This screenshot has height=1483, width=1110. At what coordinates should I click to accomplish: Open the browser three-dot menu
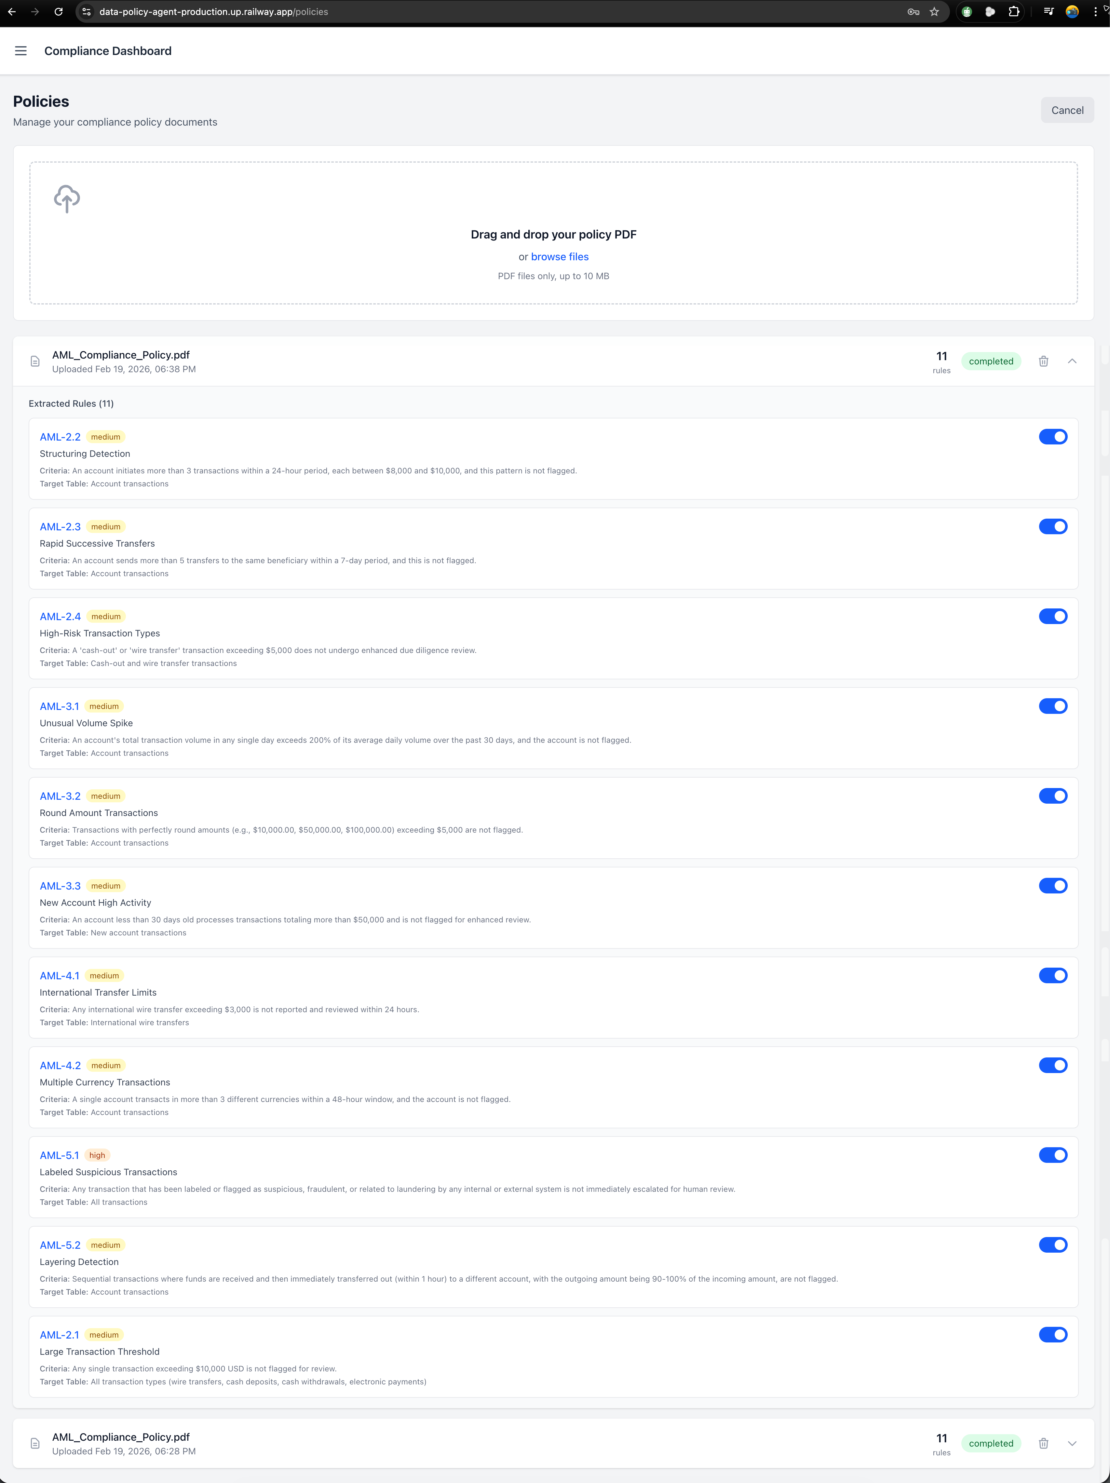pyautogui.click(x=1095, y=11)
